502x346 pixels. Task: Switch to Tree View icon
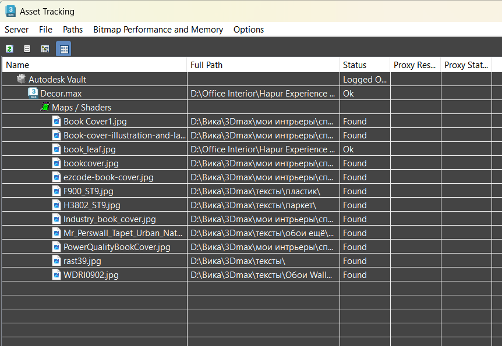pyautogui.click(x=45, y=49)
